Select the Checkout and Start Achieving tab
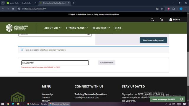Image resolution: width=189 pixels, height=106 pixels. 54,3
